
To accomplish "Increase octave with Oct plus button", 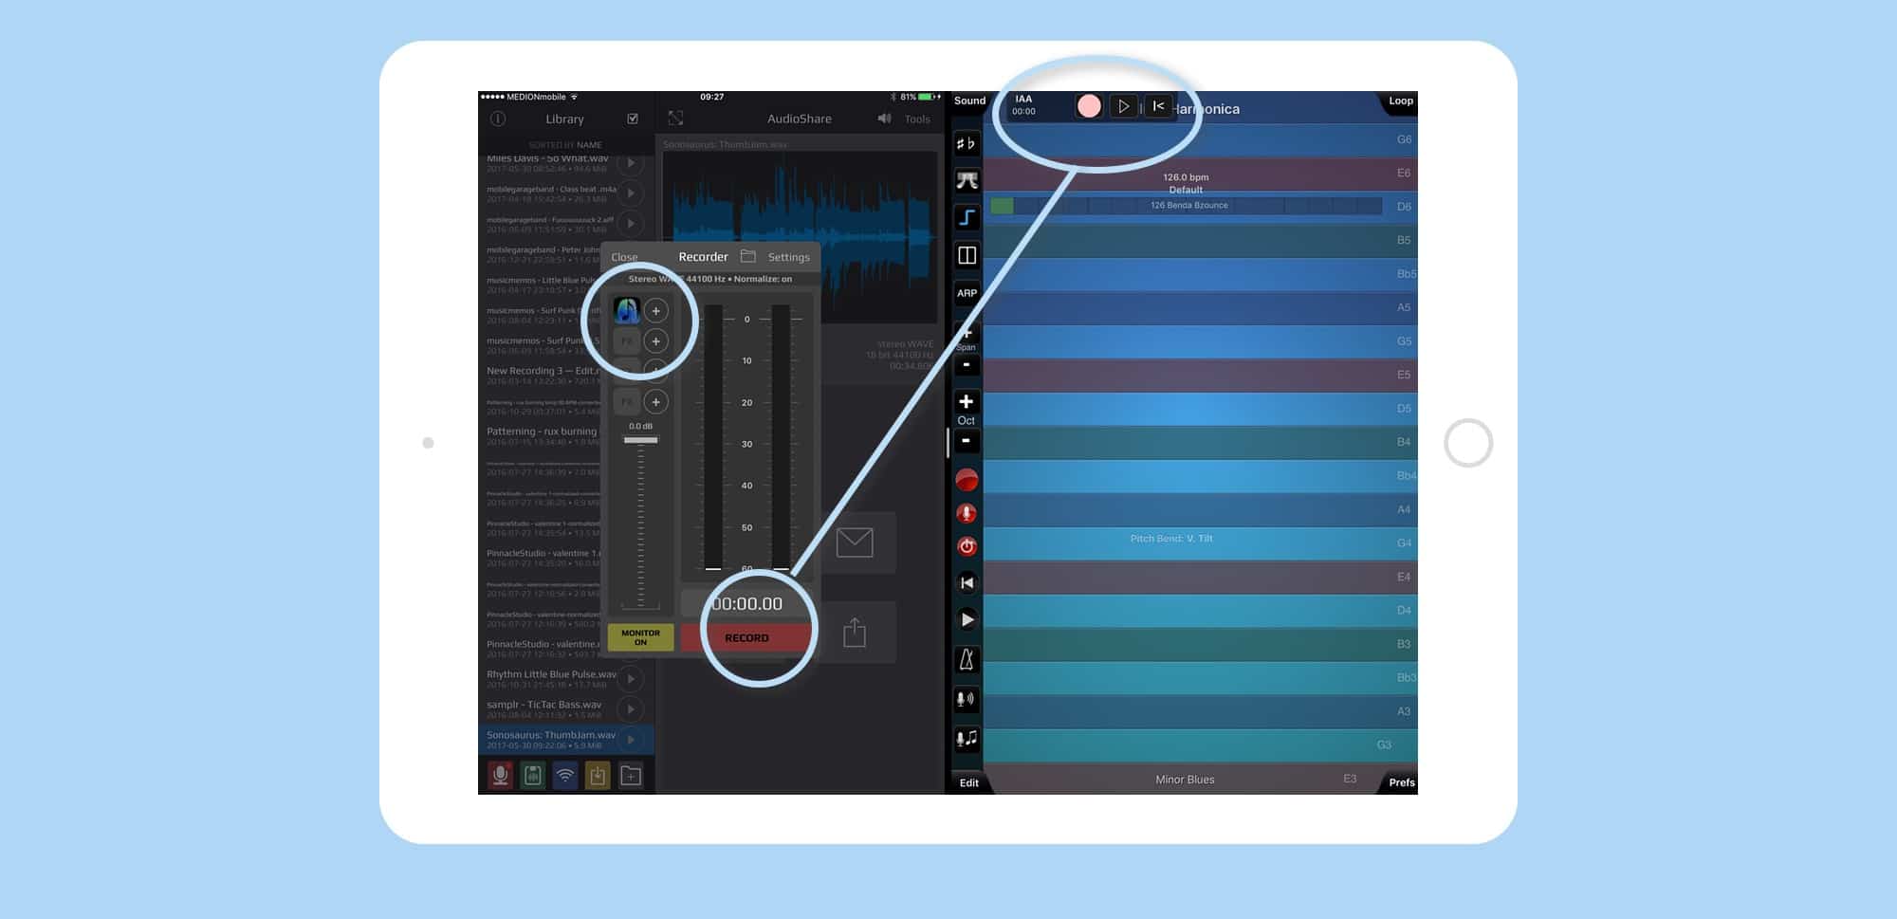I will pyautogui.click(x=967, y=402).
